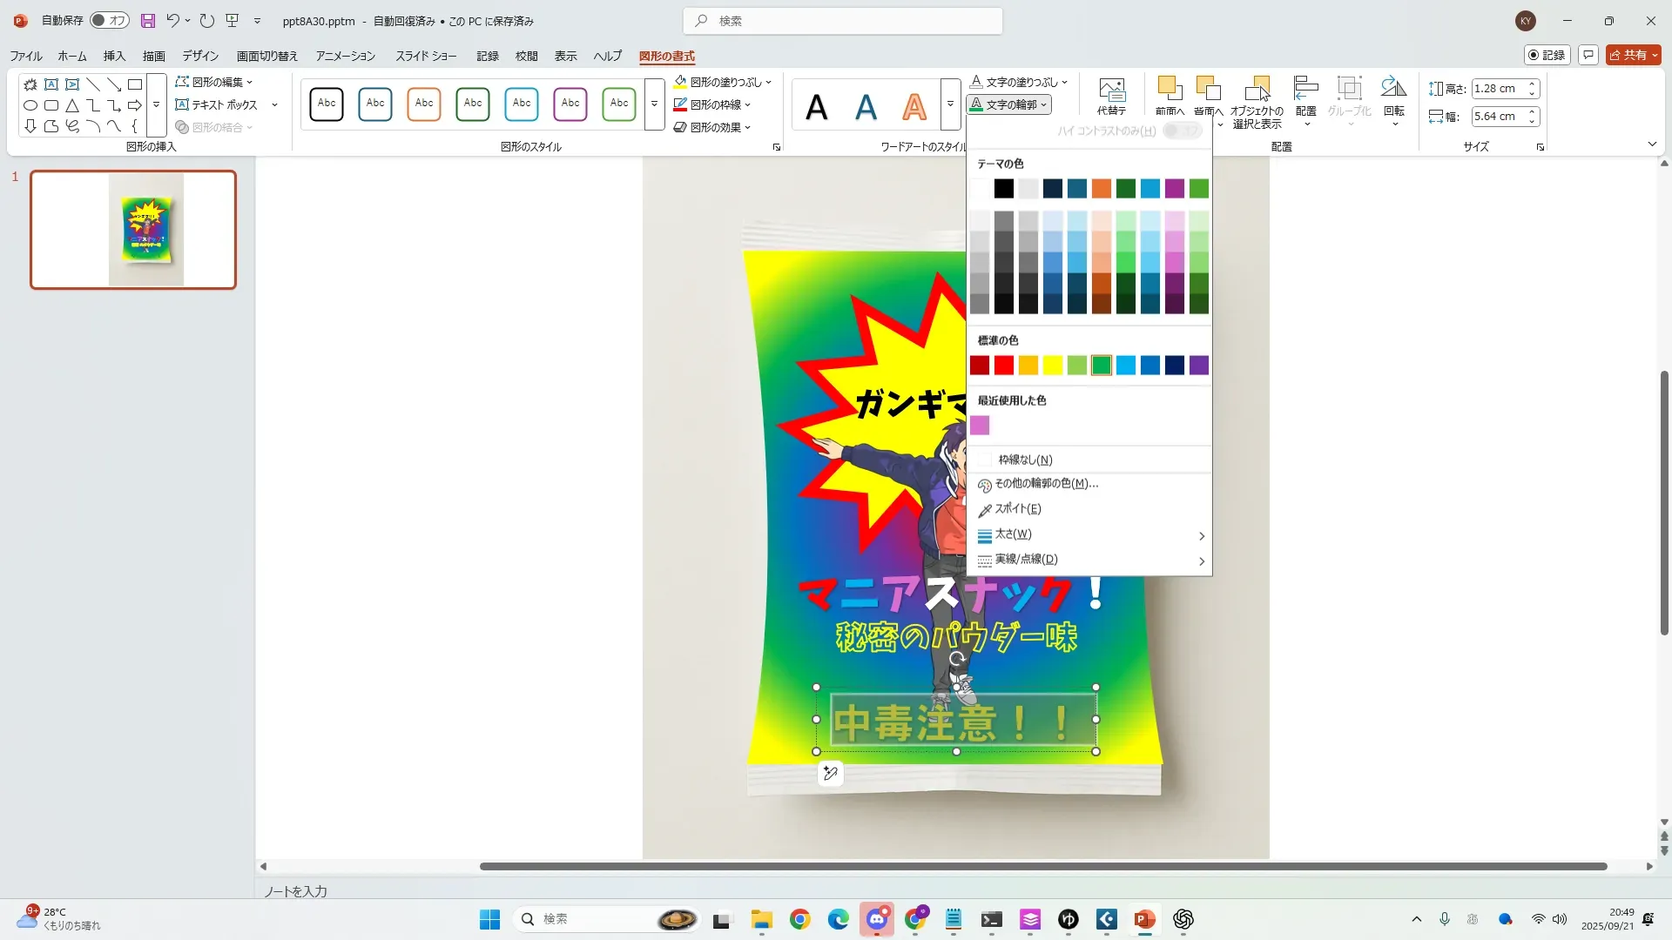Image resolution: width=1672 pixels, height=940 pixels.
Task: Open the Animations (アニメーション) tab
Action: click(345, 56)
